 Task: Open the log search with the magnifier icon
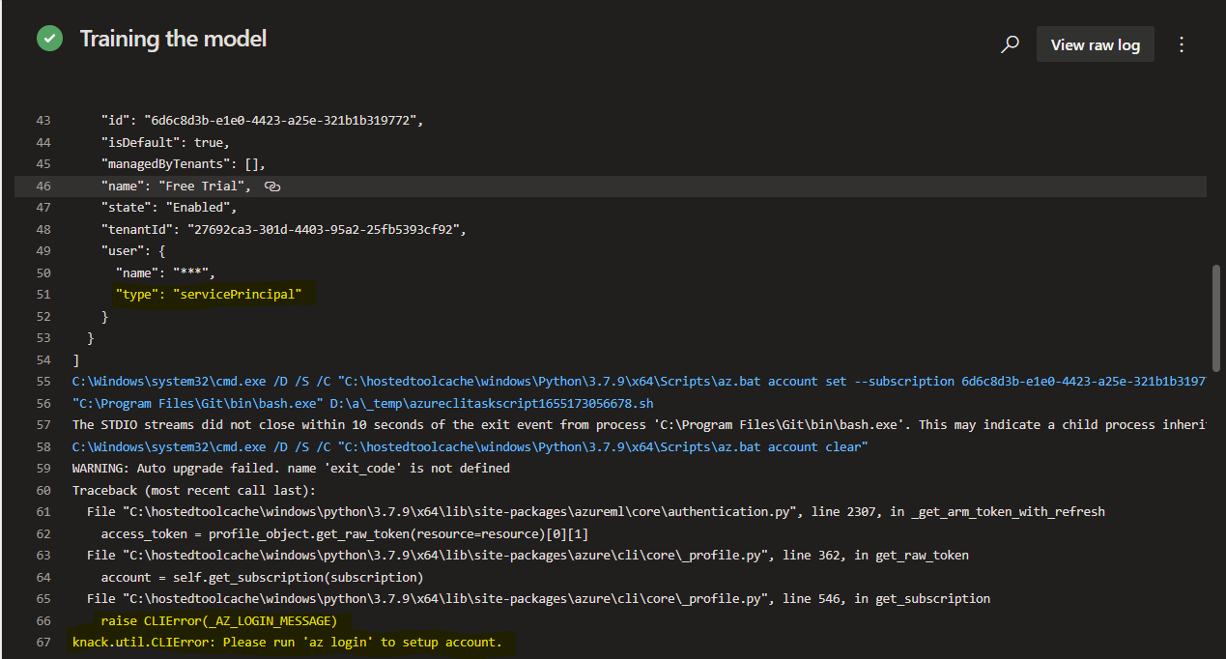(1010, 43)
